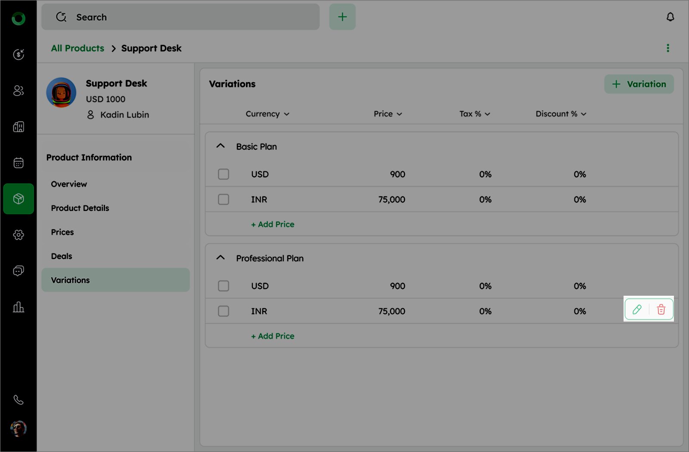Open the contacts icon in sidebar
This screenshot has width=689, height=452.
coord(19,90)
